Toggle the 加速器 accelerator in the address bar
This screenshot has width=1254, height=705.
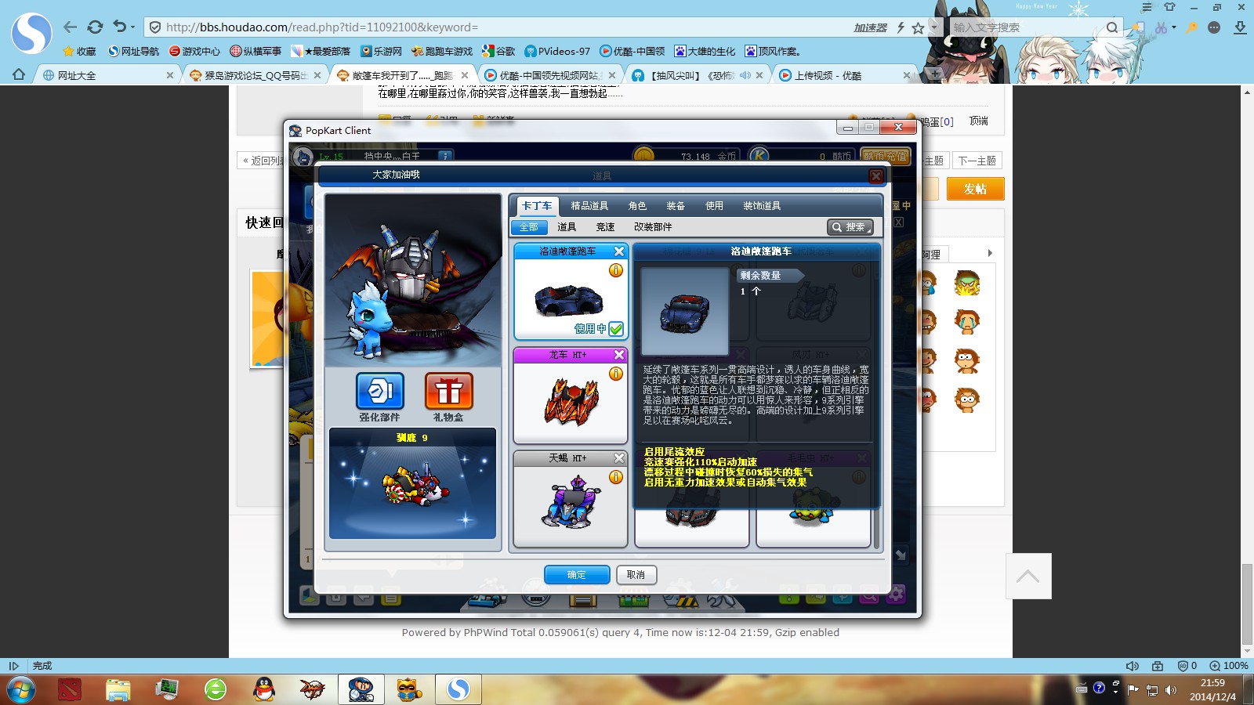tap(870, 27)
